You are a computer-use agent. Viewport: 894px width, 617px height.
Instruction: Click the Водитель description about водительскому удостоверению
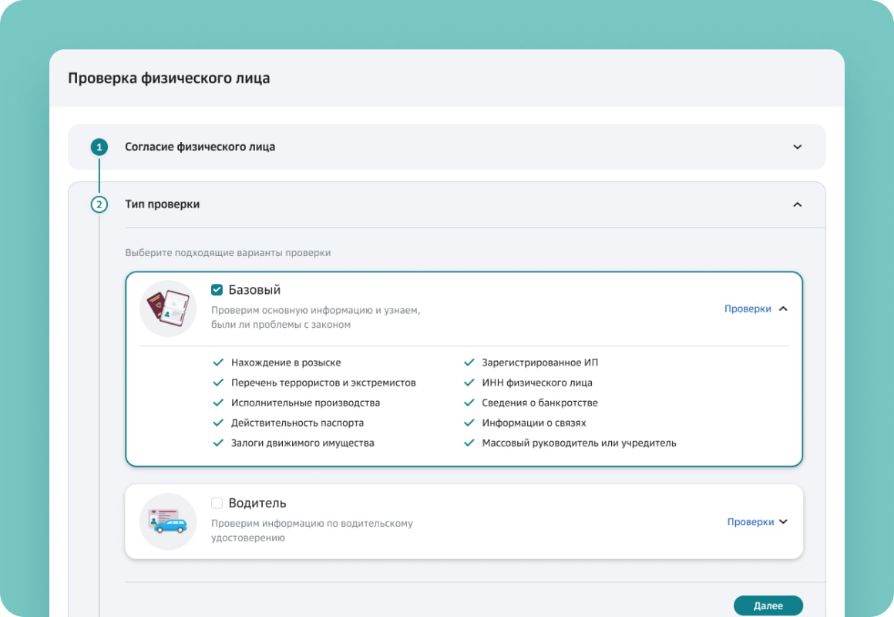pos(312,531)
